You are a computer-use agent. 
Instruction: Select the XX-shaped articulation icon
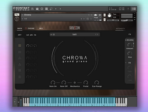click(20, 70)
